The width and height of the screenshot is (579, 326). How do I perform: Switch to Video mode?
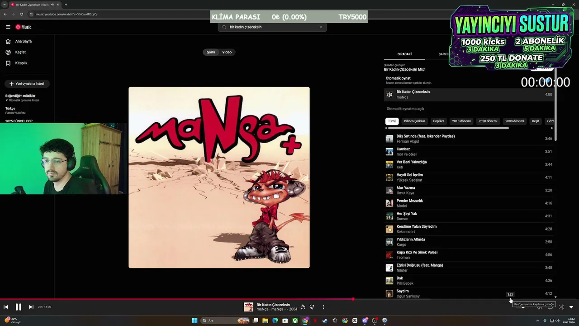[227, 52]
